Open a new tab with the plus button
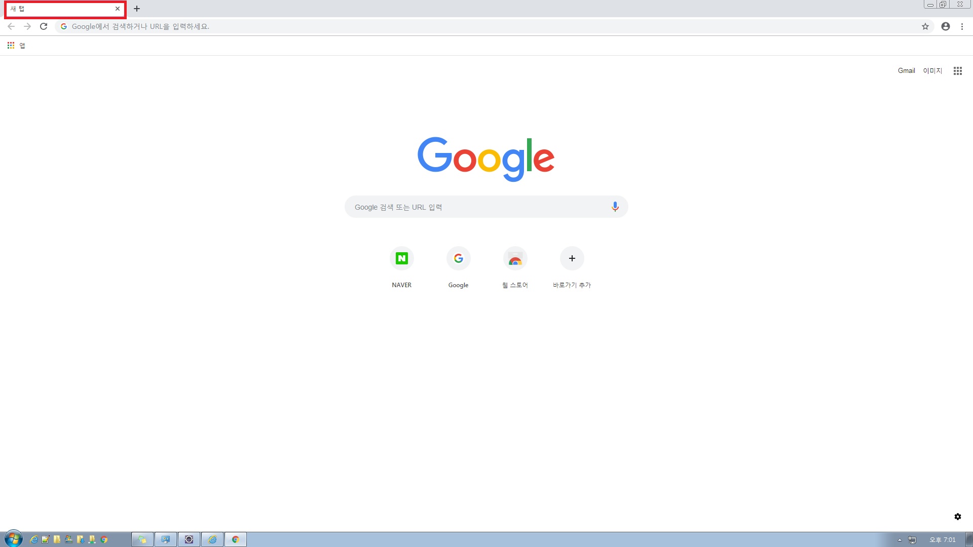 (x=137, y=9)
